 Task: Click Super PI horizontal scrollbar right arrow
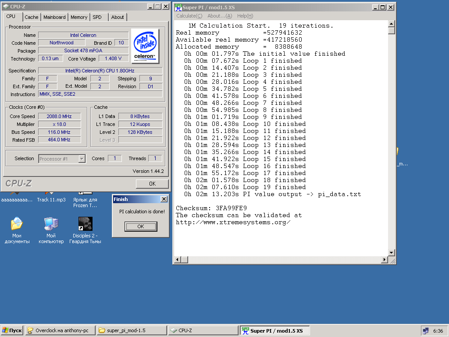coord(385,260)
